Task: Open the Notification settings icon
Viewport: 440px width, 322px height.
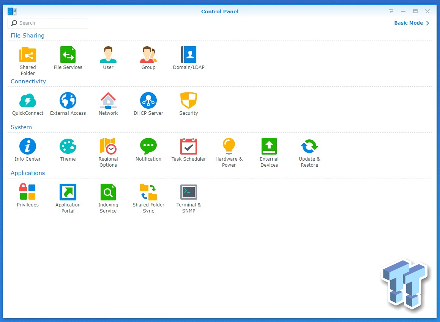Action: 148,147
